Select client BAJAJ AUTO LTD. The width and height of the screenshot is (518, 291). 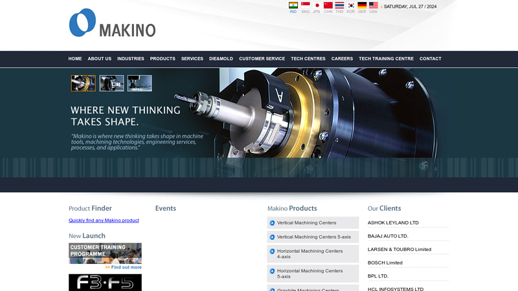point(388,236)
